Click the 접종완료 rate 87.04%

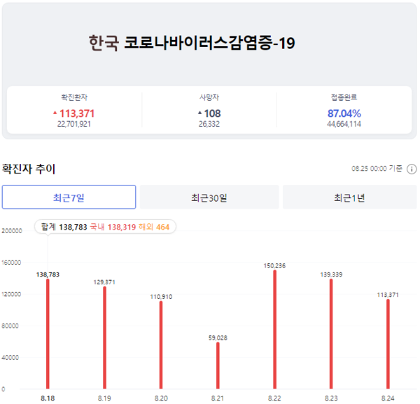click(344, 113)
